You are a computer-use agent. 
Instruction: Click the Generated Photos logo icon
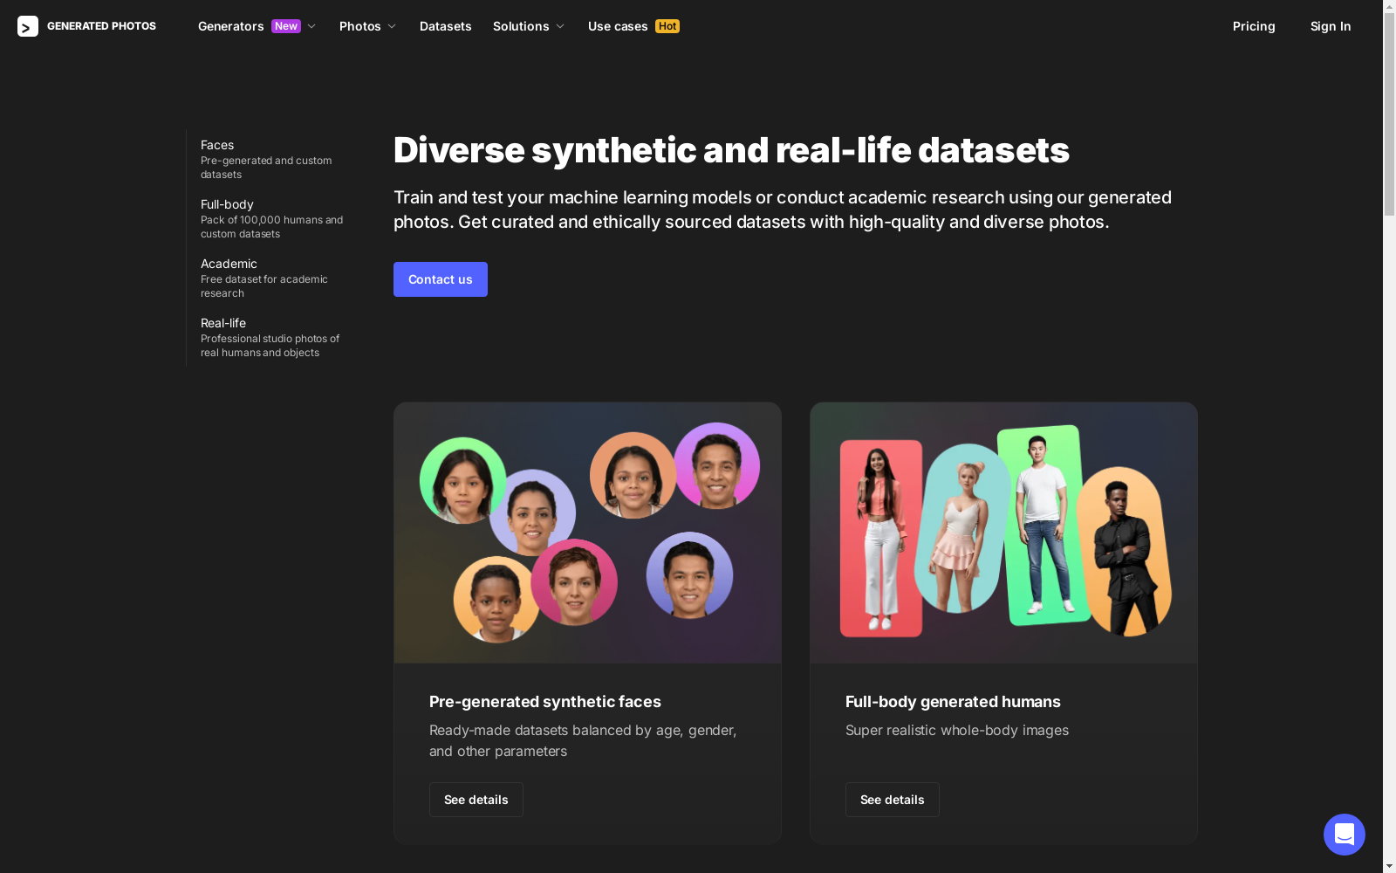point(28,26)
